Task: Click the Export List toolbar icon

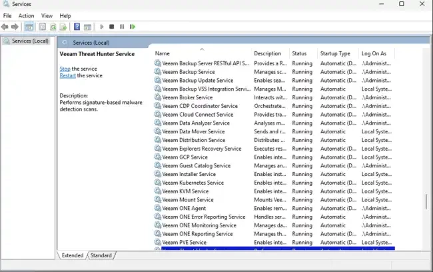Action: click(x=63, y=27)
